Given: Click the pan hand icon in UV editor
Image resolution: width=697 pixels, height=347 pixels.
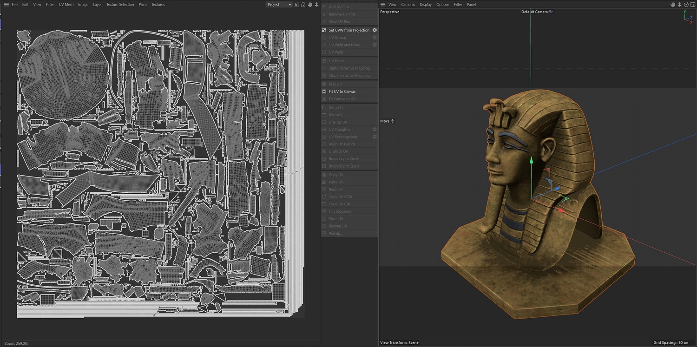Looking at the screenshot, I should click(x=310, y=5).
